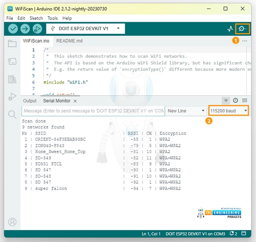
Task: Open the sidebar Search panel
Action: coord(12,114)
